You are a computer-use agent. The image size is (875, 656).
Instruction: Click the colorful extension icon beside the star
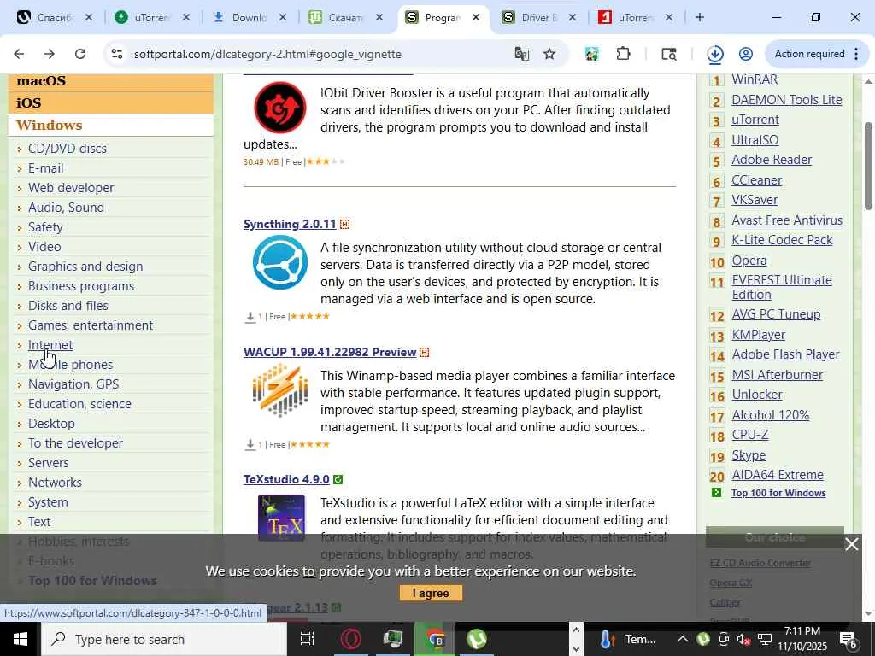[x=592, y=54]
